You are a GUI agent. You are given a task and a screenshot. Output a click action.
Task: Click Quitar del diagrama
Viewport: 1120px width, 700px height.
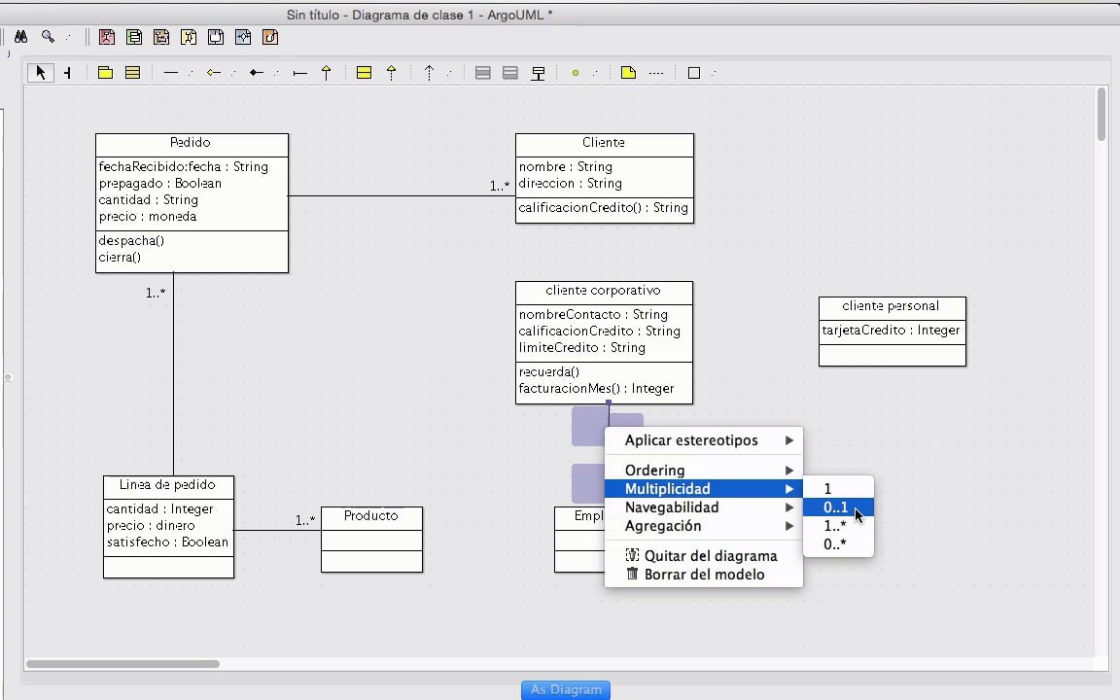point(710,556)
